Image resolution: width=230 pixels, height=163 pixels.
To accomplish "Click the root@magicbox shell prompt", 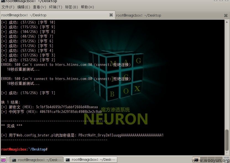I will coord(24,149).
